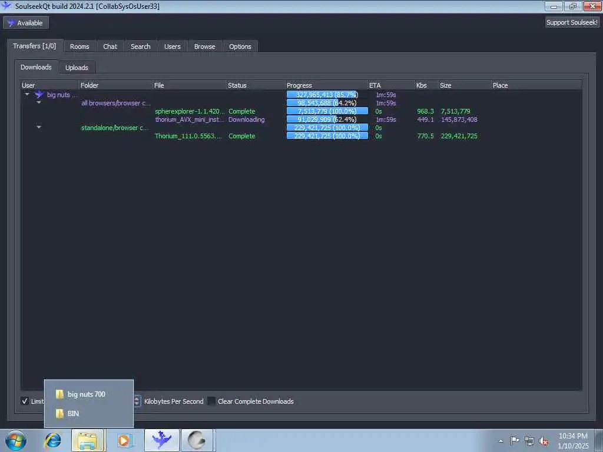Image resolution: width=603 pixels, height=452 pixels.
Task: Sort by the Status column header
Action: (256, 85)
